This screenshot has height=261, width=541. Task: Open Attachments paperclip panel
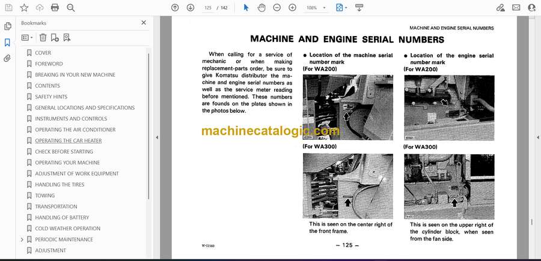click(x=7, y=58)
